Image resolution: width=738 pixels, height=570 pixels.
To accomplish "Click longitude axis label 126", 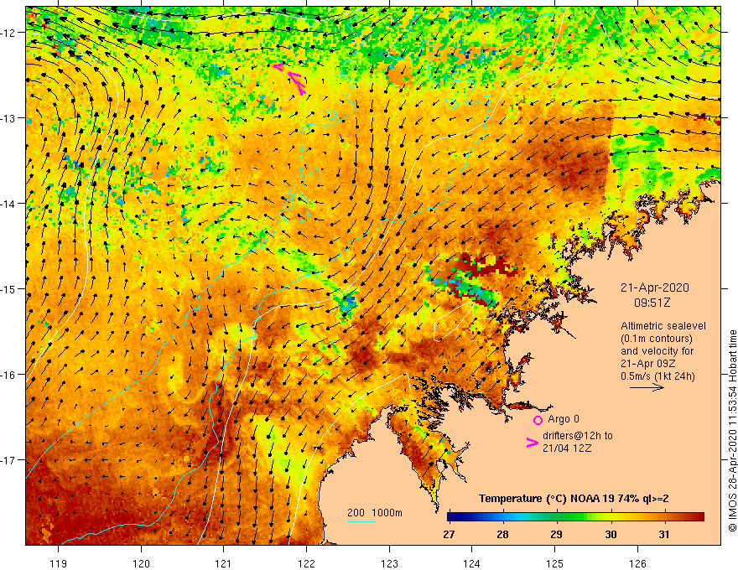I will (637, 563).
